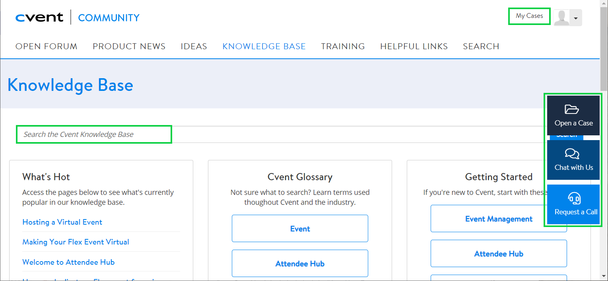Image resolution: width=608 pixels, height=281 pixels.
Task: Open the Knowledge Base menu item
Action: point(264,46)
